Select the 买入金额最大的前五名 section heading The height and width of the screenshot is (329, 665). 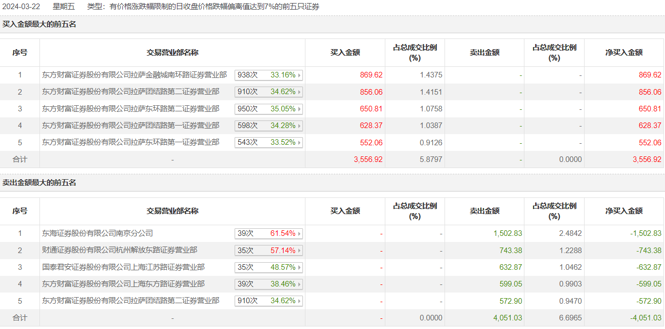39,24
